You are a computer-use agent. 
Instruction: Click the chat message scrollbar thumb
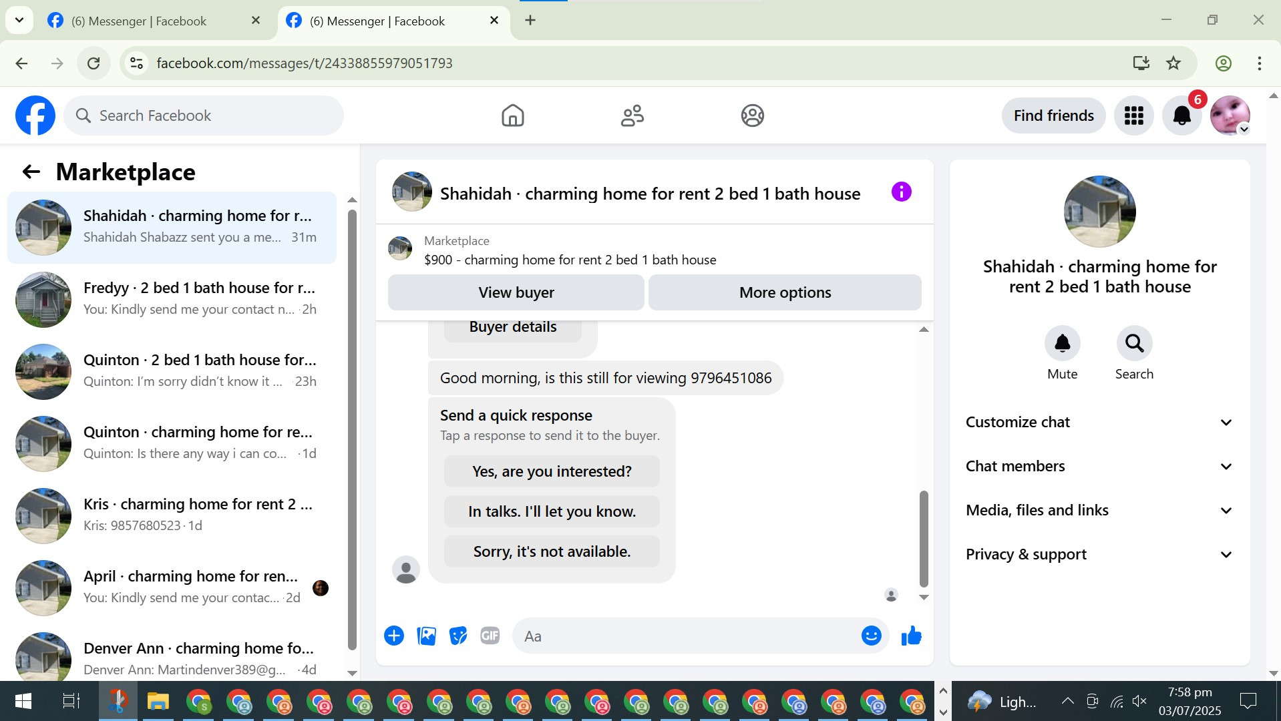(x=924, y=538)
